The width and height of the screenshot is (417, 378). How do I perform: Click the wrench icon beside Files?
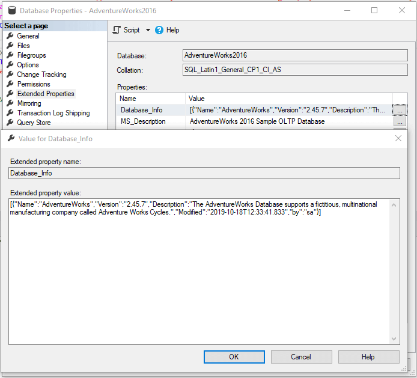coord(10,45)
